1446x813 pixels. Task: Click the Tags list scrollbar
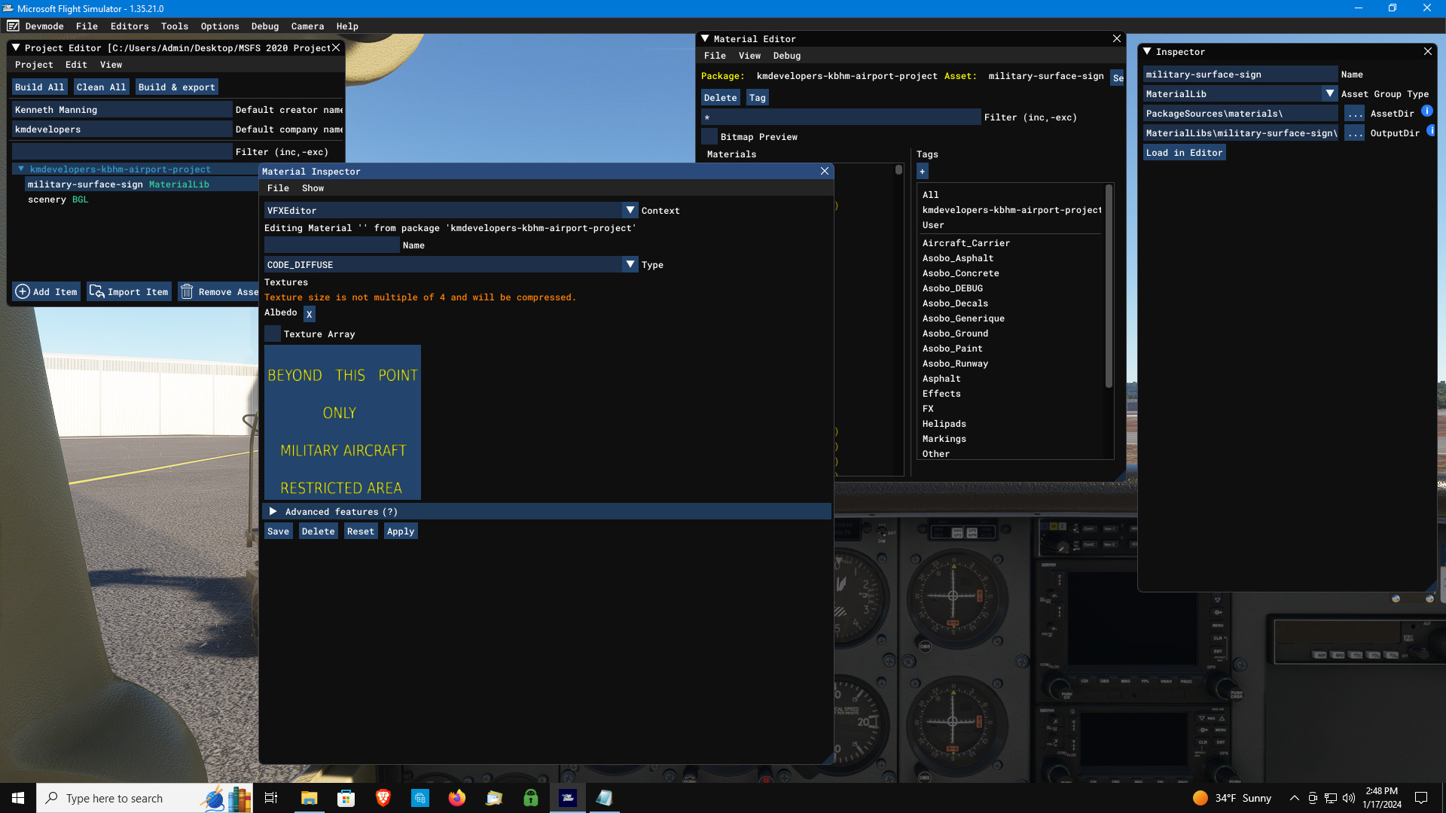(1109, 286)
